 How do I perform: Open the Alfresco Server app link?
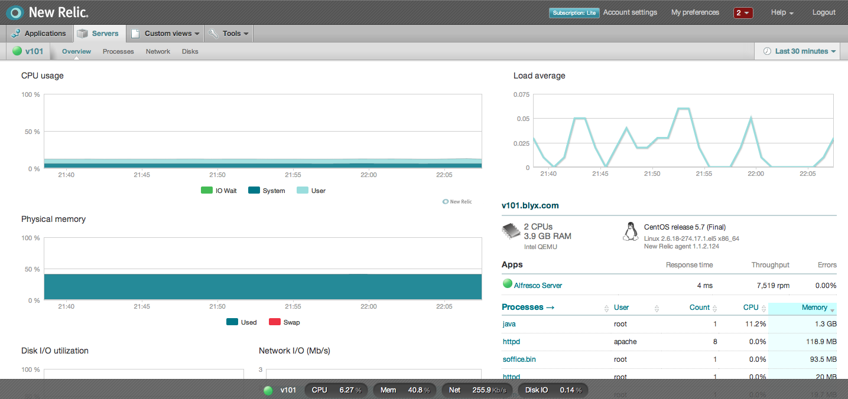538,285
